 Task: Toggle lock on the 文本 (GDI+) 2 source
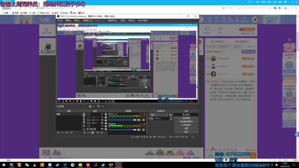click(x=106, y=120)
